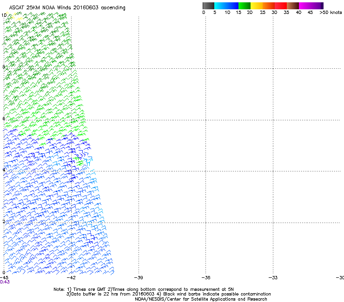Screen dimensions: 344x302
Task: Click the '35' label under the color bar
Action: coord(286,13)
